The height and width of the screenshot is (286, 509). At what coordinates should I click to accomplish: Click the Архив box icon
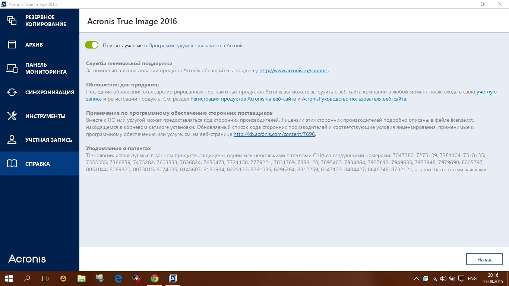pos(12,44)
